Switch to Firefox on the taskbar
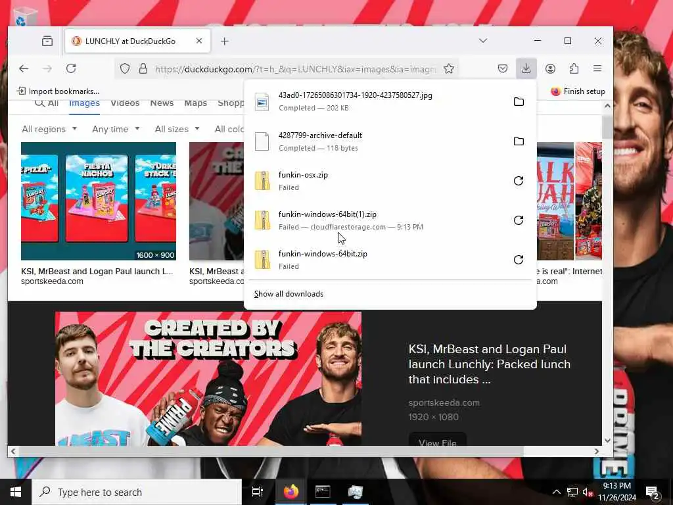The height and width of the screenshot is (505, 673). tap(291, 492)
